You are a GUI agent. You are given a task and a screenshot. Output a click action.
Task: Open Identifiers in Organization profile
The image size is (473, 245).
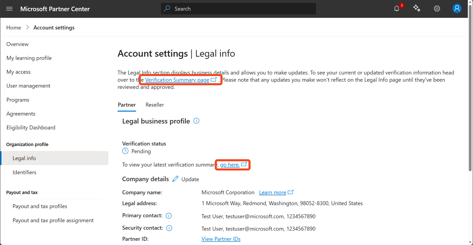point(24,172)
